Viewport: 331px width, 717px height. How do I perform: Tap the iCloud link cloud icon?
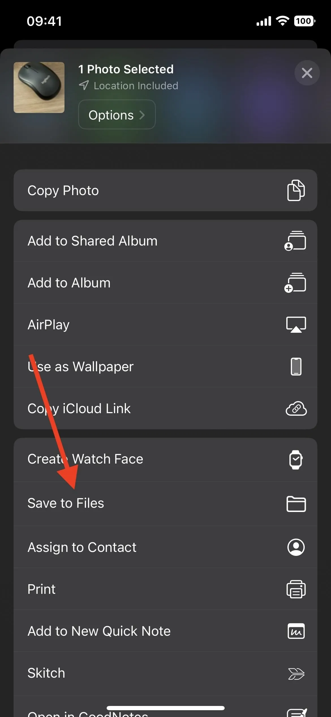click(296, 408)
